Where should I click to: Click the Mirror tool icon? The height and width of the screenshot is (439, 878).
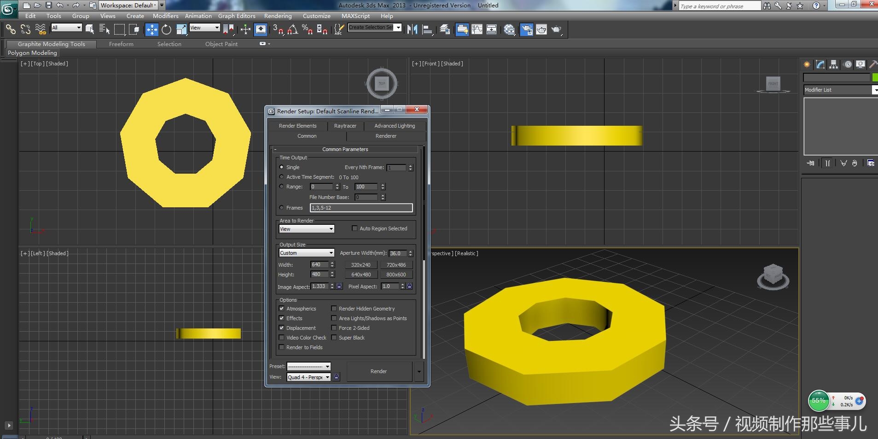(412, 30)
